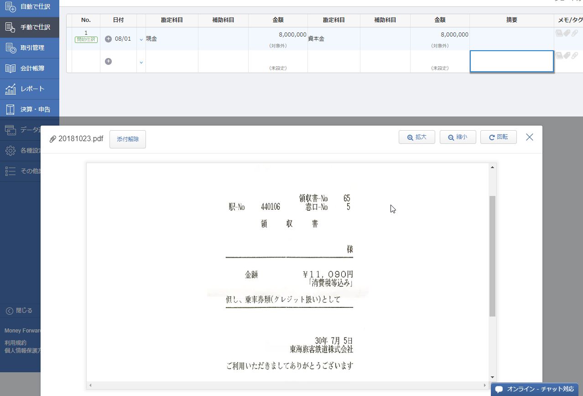Click the 取引管理 sidebar icon
Screen dimensions: 583x396
(x=10, y=48)
